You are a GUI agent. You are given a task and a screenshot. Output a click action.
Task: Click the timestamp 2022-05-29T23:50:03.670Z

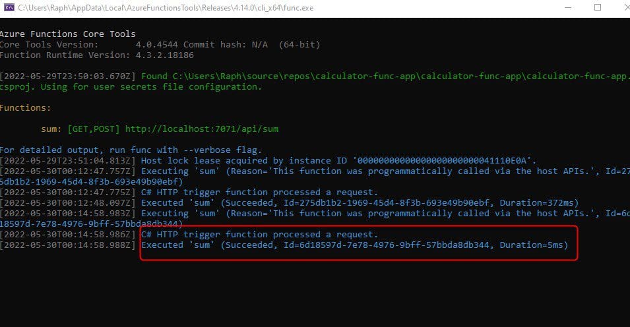click(x=68, y=76)
